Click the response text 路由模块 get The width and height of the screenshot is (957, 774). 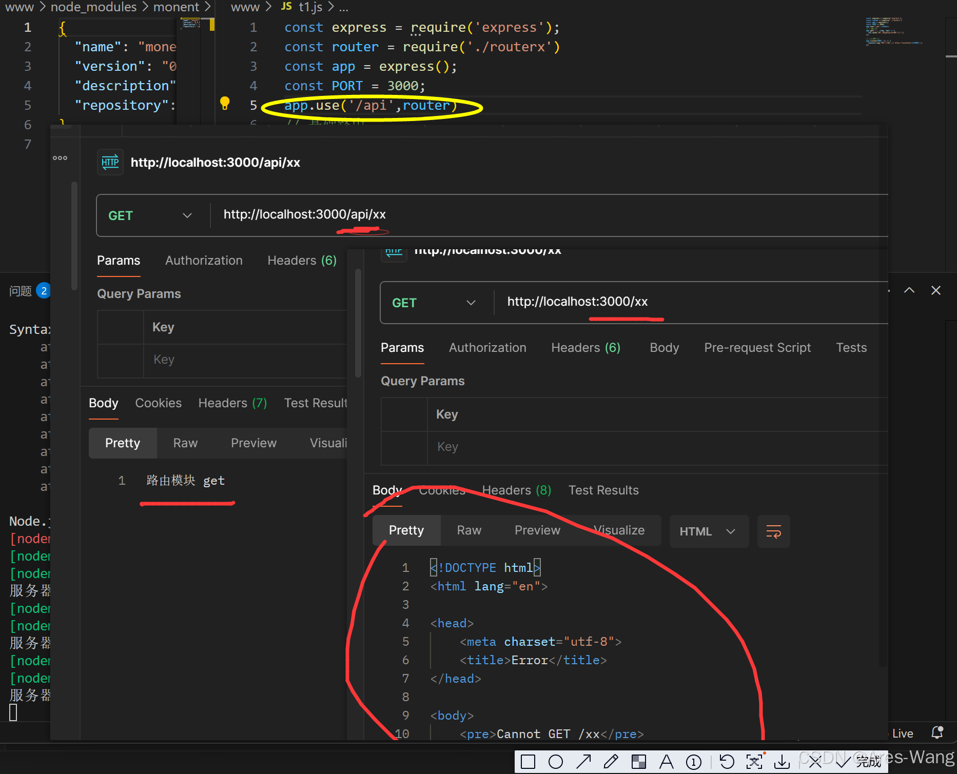coord(185,481)
